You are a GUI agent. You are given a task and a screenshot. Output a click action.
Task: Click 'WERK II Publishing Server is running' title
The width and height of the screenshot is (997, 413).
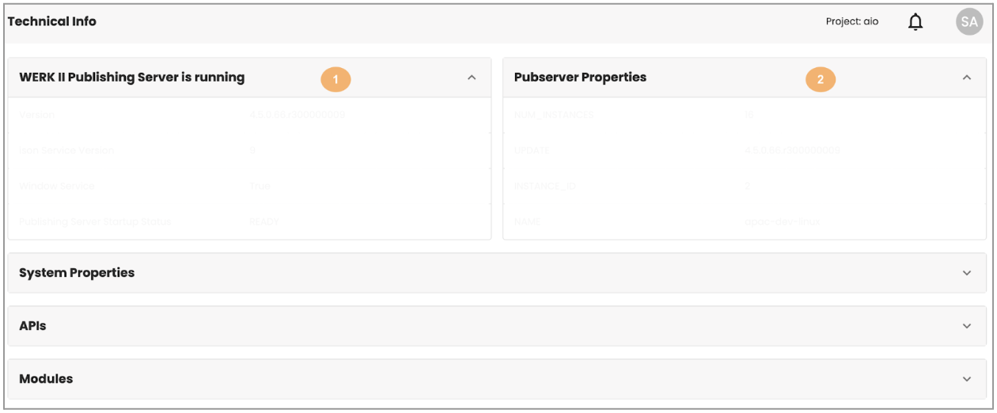(131, 78)
